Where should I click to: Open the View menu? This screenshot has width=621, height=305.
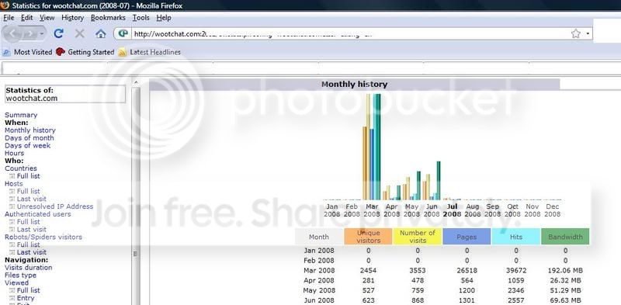click(47, 18)
